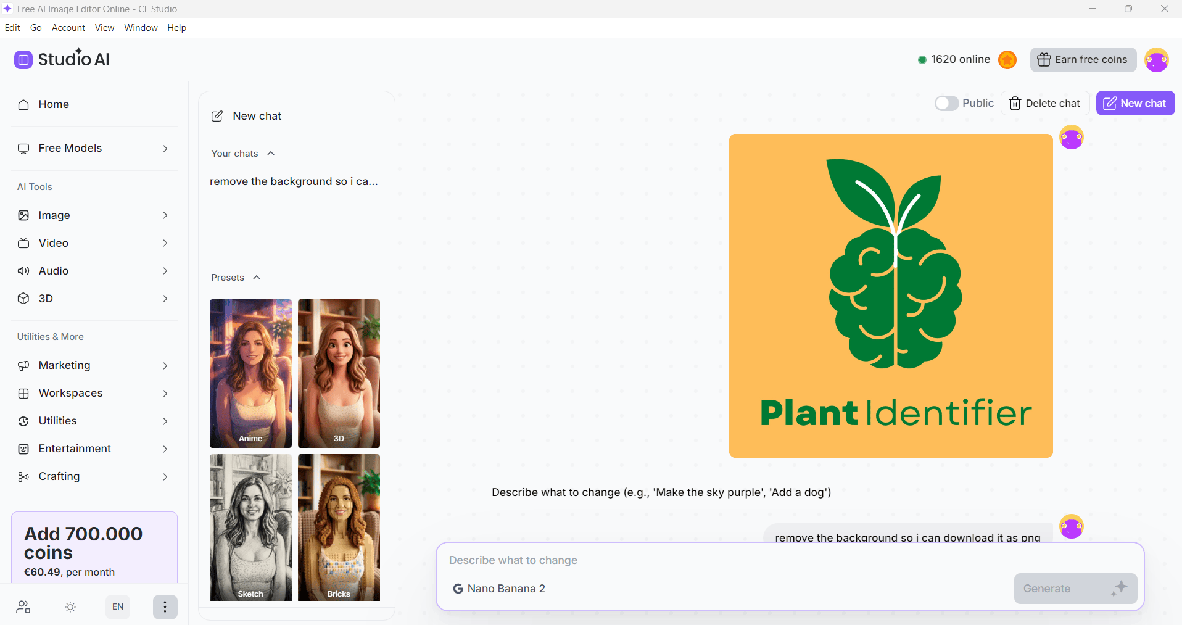Click the Entertainment icon
The height and width of the screenshot is (625, 1182).
23,449
